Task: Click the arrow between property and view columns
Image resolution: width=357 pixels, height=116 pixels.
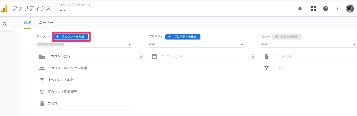Action: click(253, 57)
